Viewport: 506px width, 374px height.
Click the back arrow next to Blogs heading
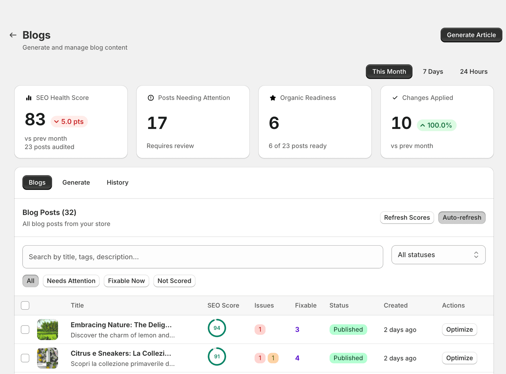click(x=13, y=35)
